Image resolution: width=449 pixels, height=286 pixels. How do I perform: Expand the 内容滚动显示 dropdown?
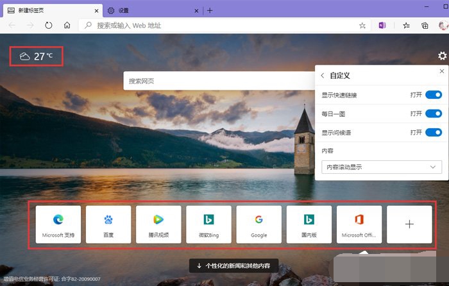tap(382, 167)
